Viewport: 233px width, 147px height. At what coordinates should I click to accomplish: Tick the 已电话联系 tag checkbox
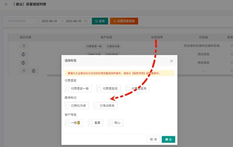96,106
